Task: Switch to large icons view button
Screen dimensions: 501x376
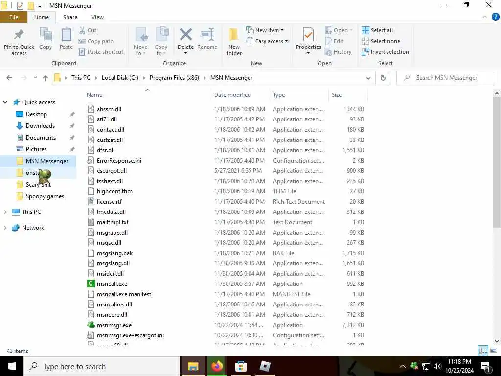Action: pos(494,351)
